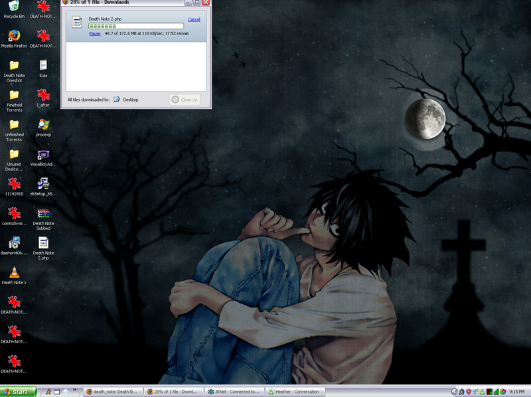
Task: Click the Downloads window resize grip
Action: point(208,106)
